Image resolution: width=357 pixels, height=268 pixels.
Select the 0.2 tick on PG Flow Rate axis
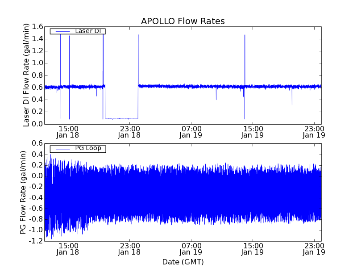tap(37, 165)
